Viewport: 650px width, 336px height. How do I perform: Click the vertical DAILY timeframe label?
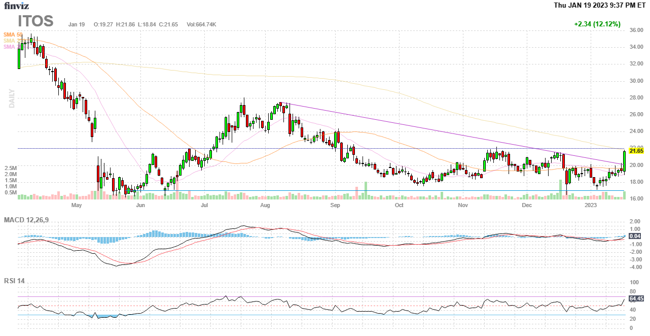pyautogui.click(x=12, y=98)
